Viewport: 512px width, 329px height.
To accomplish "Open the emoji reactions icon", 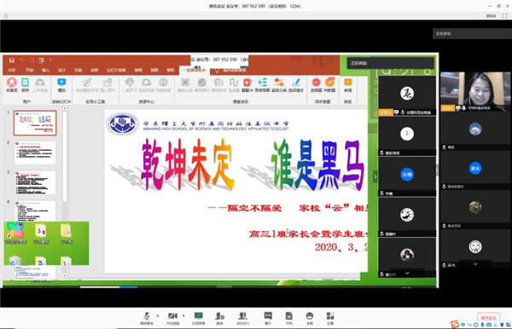I will pos(310,318).
